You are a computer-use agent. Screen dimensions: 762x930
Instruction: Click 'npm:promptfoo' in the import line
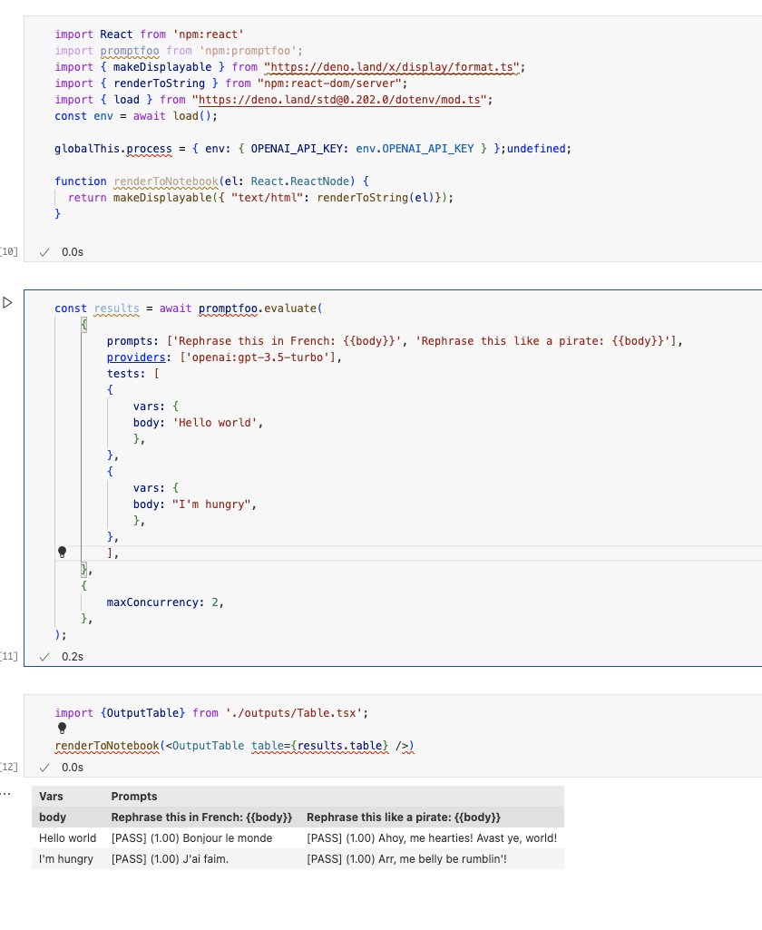pos(248,51)
